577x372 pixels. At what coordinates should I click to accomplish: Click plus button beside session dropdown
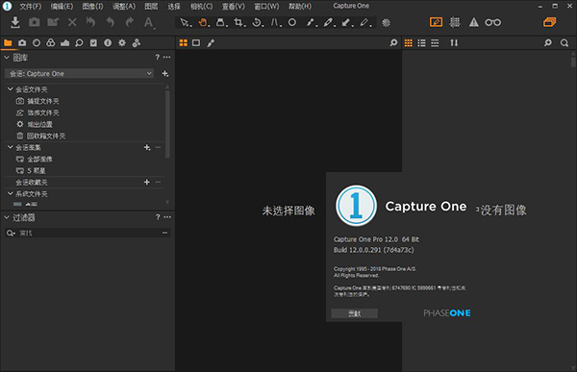click(165, 74)
